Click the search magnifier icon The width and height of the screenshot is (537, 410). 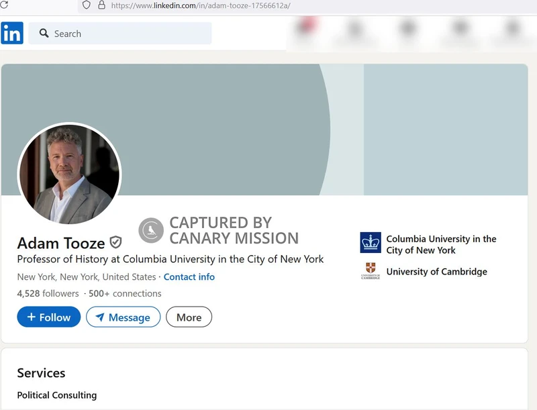click(x=44, y=34)
